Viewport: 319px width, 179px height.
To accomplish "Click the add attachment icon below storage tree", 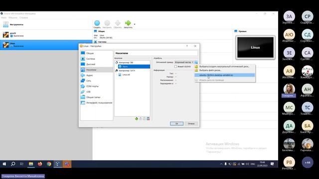I will pyautogui.click(x=144, y=119).
